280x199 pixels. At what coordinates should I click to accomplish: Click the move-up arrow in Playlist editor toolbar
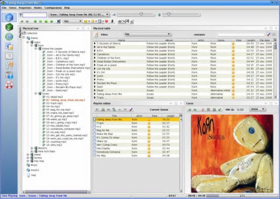tap(120, 110)
